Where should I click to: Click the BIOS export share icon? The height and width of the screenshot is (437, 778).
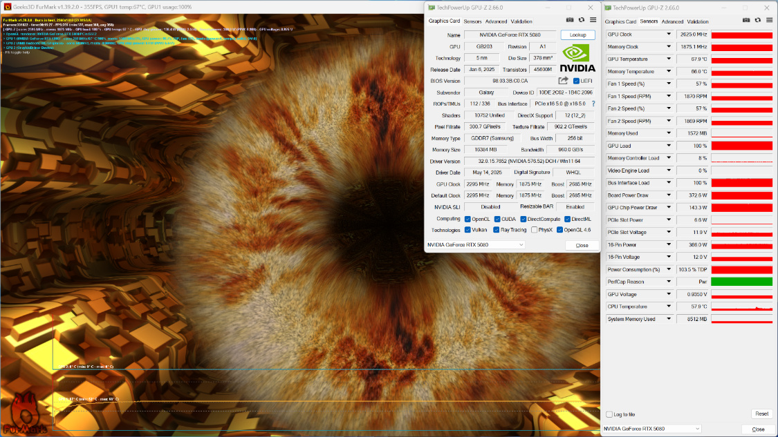pyautogui.click(x=563, y=80)
